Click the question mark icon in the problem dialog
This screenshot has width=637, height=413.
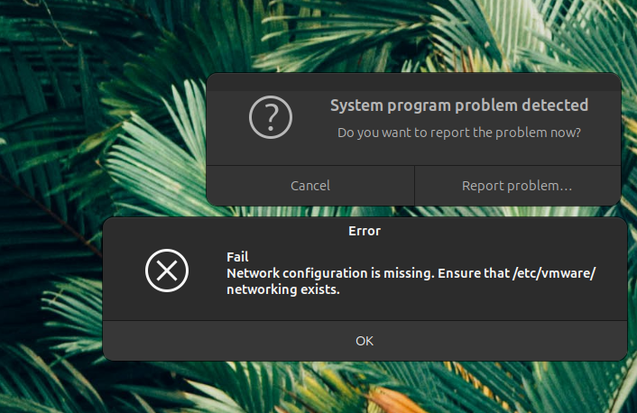271,118
